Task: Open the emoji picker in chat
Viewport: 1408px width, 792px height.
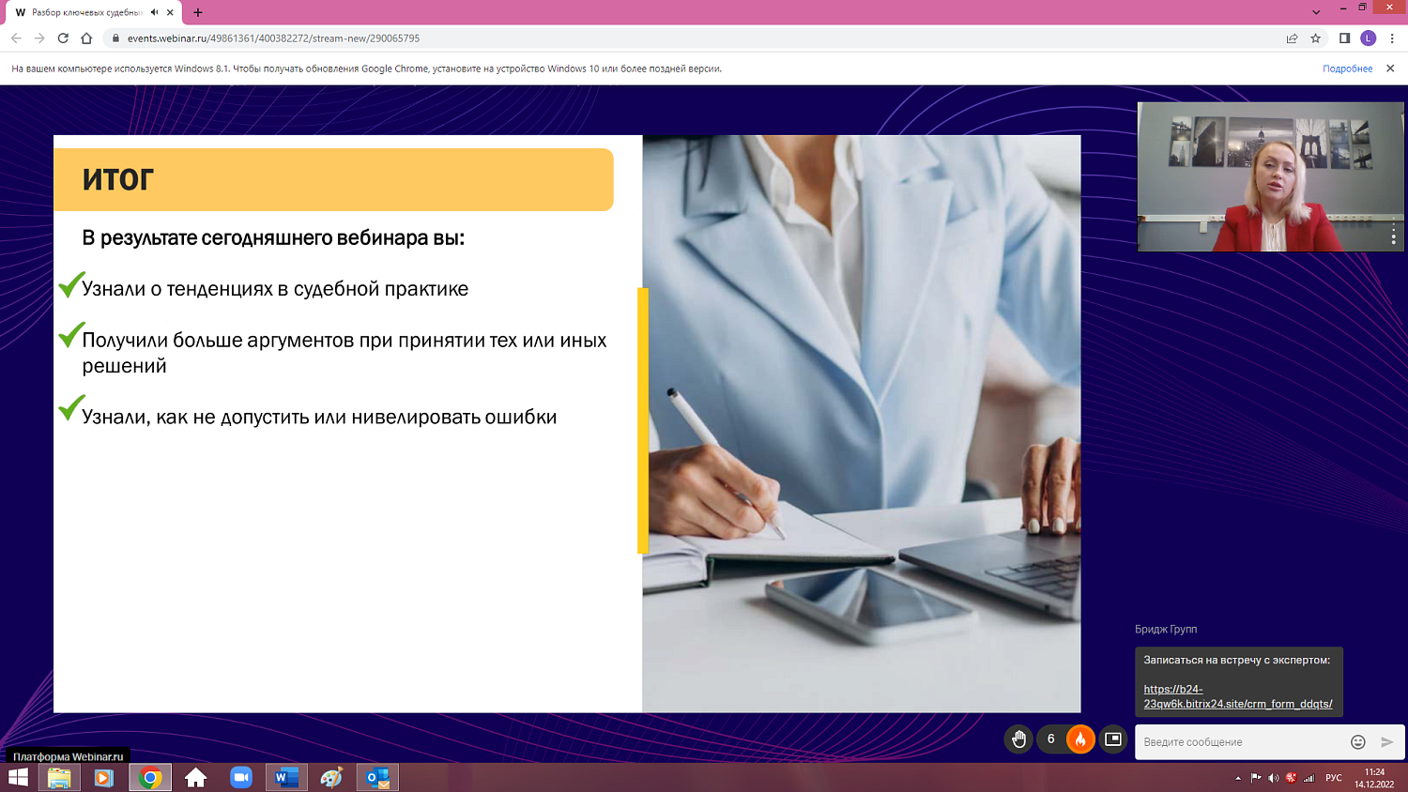Action: [1357, 742]
